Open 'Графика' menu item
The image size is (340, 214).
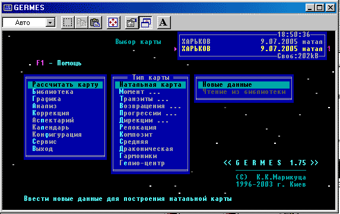(x=46, y=99)
